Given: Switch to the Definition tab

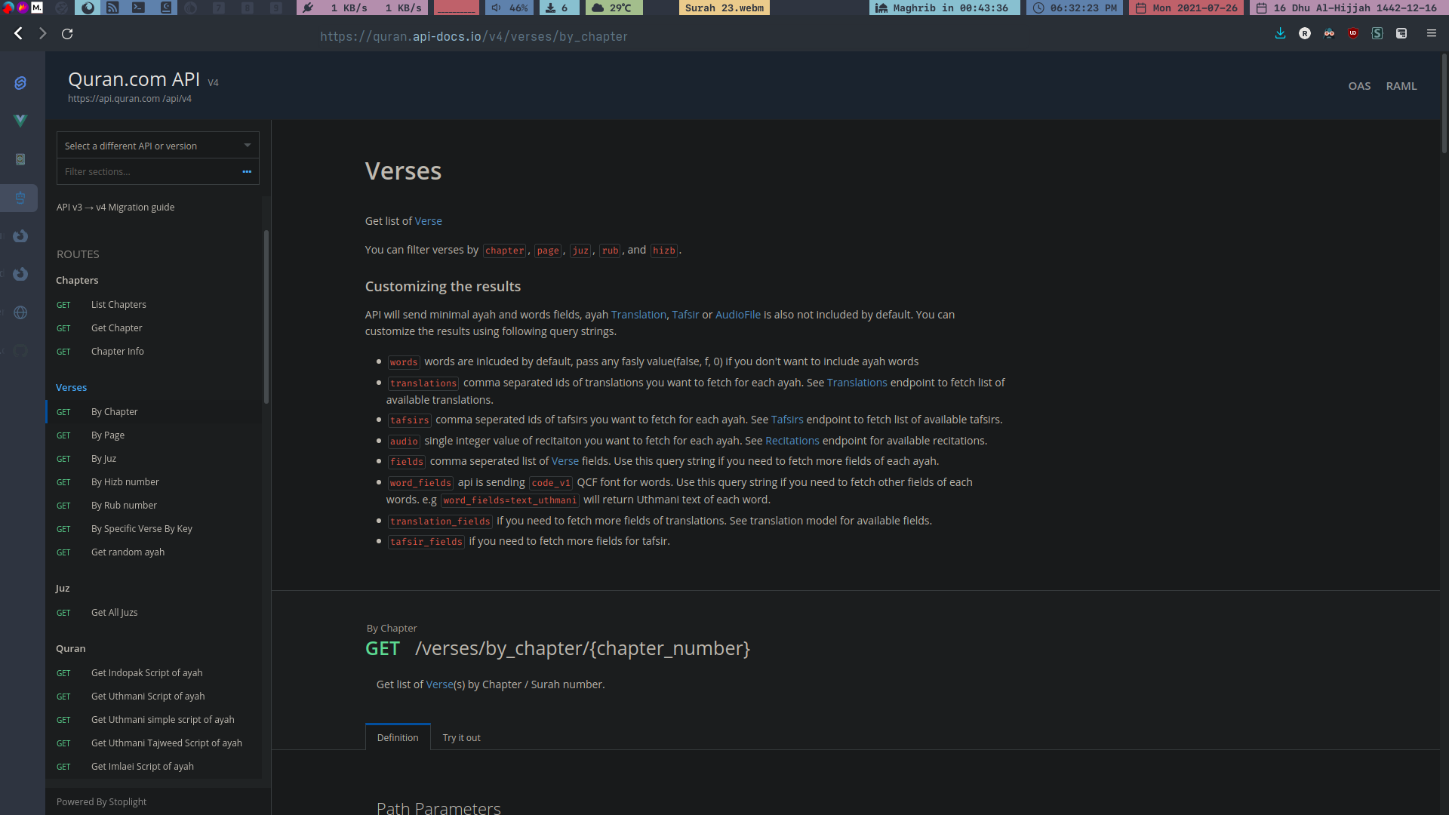Looking at the screenshot, I should [x=398, y=737].
